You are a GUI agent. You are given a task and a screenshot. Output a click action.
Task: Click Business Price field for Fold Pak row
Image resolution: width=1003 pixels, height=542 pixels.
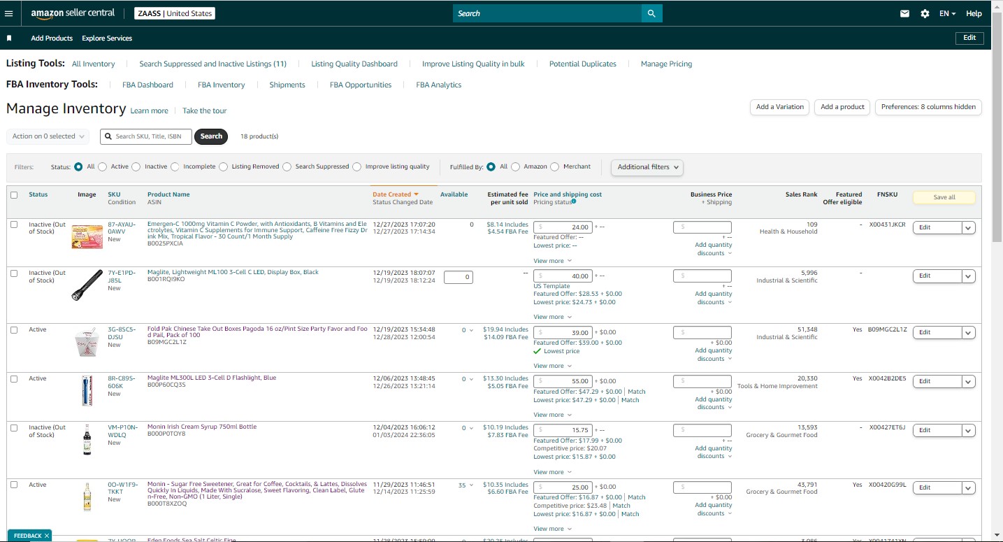[702, 332]
